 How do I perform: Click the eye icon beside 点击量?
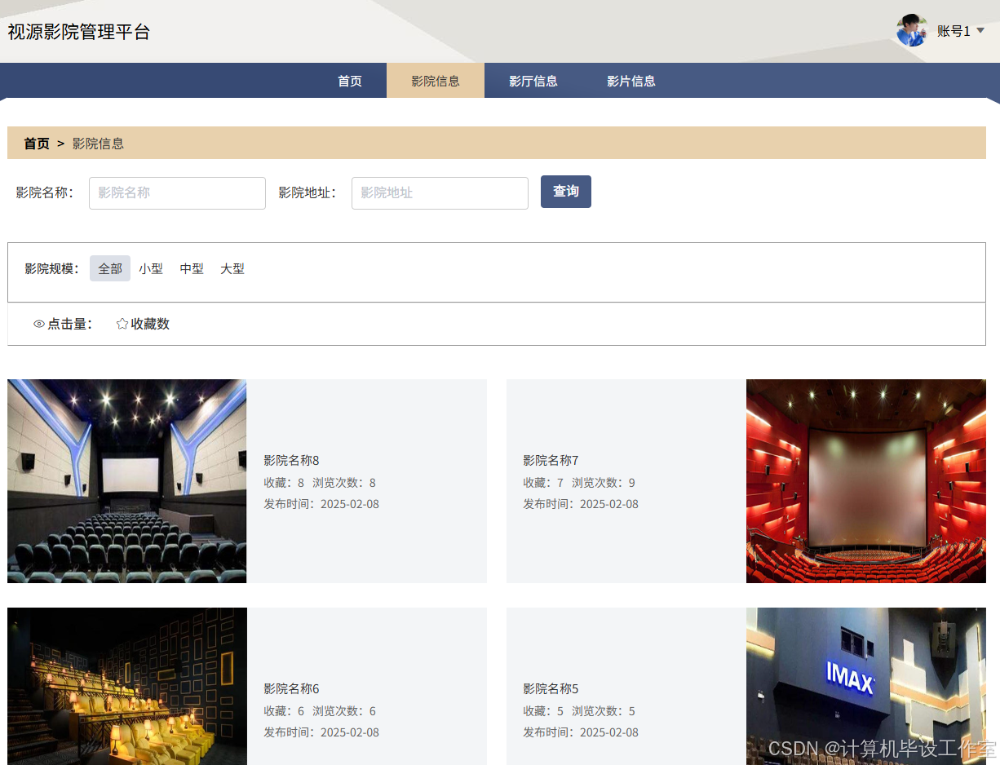point(38,324)
